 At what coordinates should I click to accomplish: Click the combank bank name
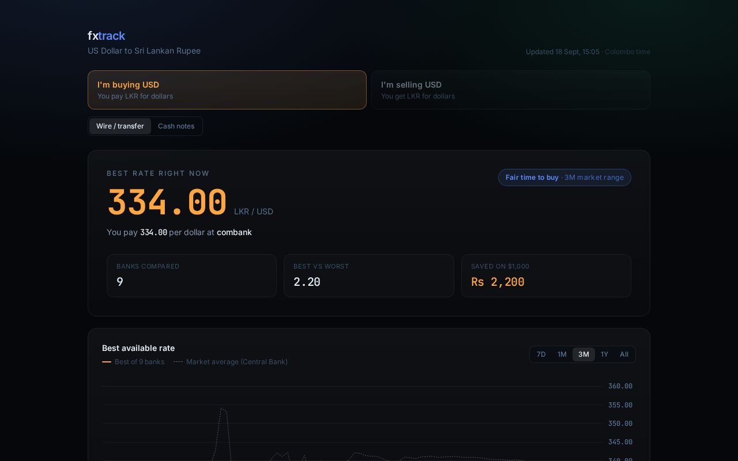pos(234,232)
